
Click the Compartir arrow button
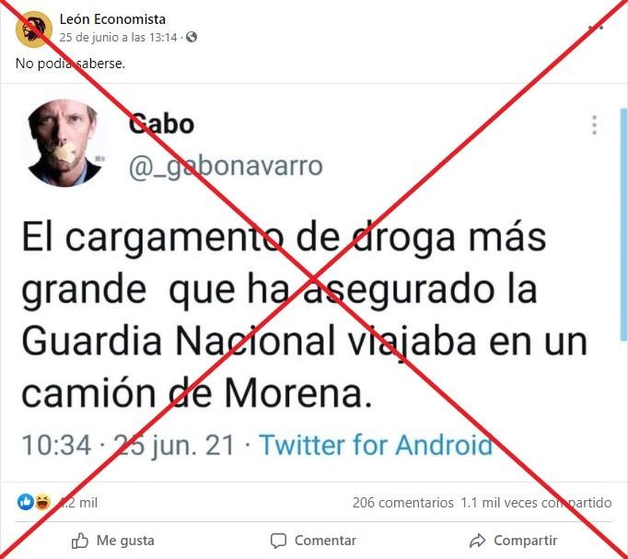tap(514, 541)
